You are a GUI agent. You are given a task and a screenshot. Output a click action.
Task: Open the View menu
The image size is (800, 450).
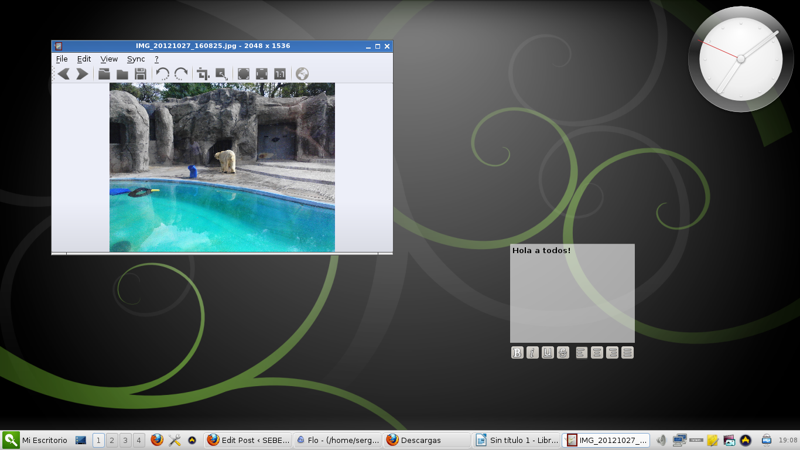(x=109, y=59)
